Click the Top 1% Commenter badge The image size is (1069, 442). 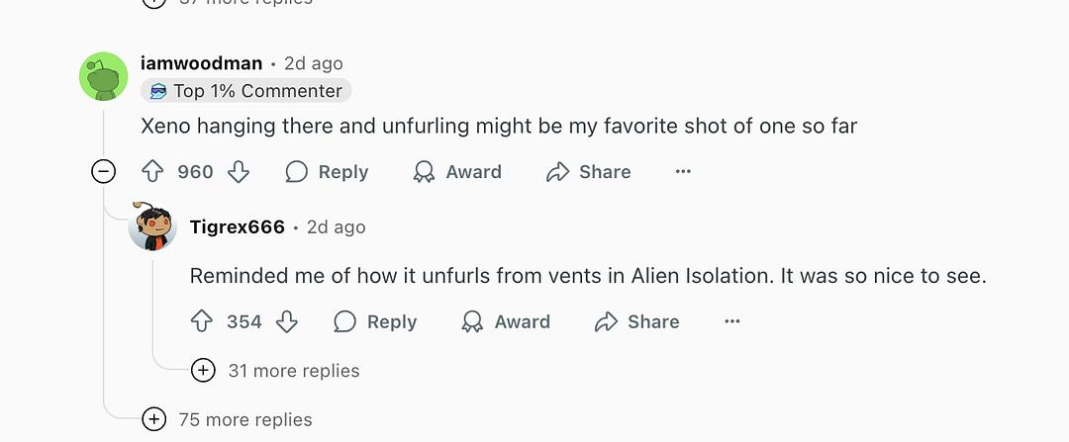pyautogui.click(x=246, y=91)
